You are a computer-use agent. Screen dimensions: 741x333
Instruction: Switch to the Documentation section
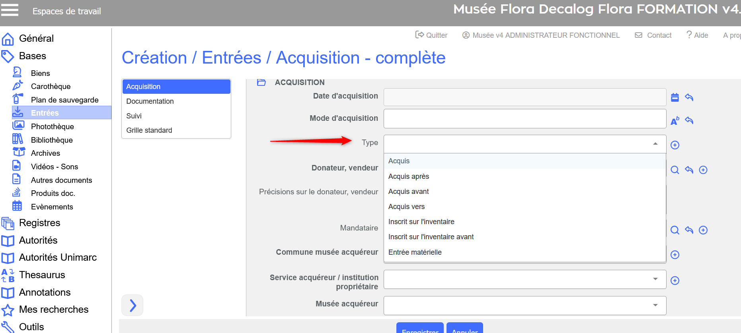point(150,101)
